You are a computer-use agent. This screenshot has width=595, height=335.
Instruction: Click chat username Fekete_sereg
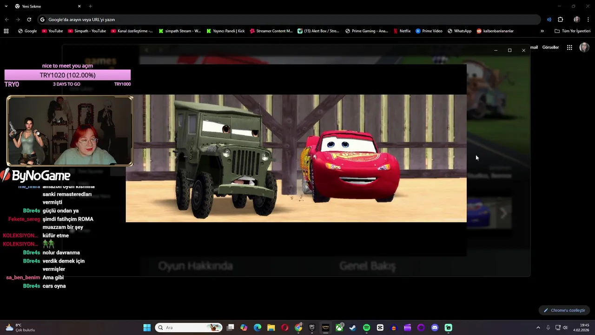24,219
